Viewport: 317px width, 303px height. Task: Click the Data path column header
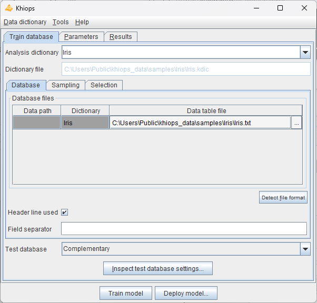coord(37,110)
